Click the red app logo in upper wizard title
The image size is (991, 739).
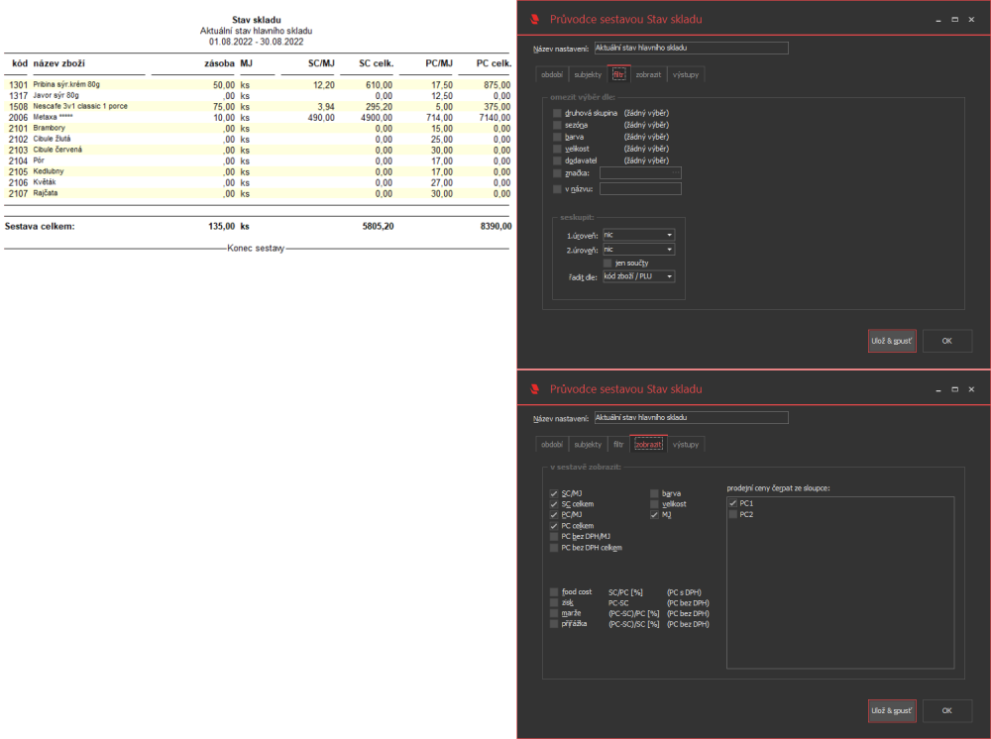click(535, 19)
